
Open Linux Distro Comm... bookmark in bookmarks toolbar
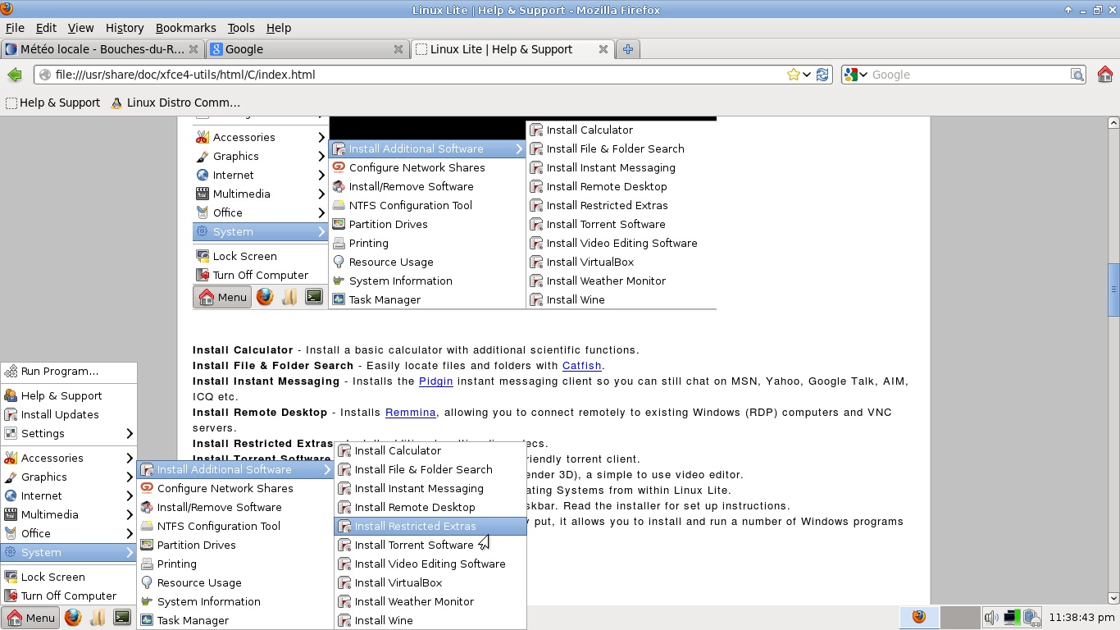[x=175, y=103]
